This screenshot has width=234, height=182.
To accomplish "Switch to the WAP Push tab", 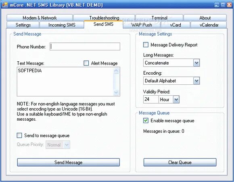I will click(x=142, y=25).
